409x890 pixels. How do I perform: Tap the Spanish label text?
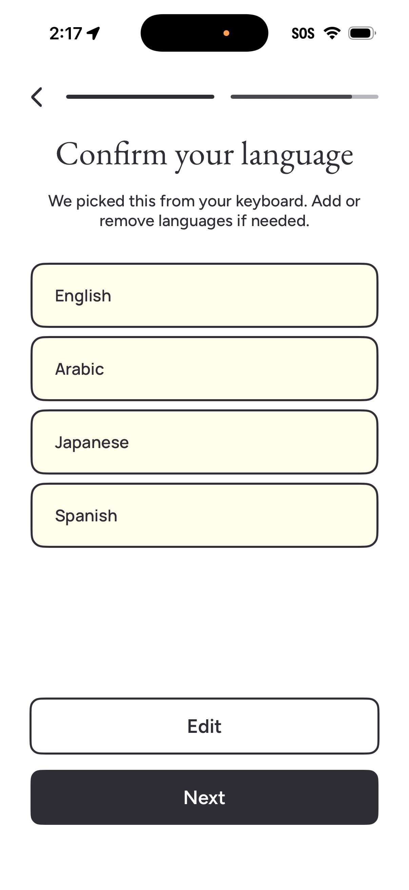click(86, 515)
